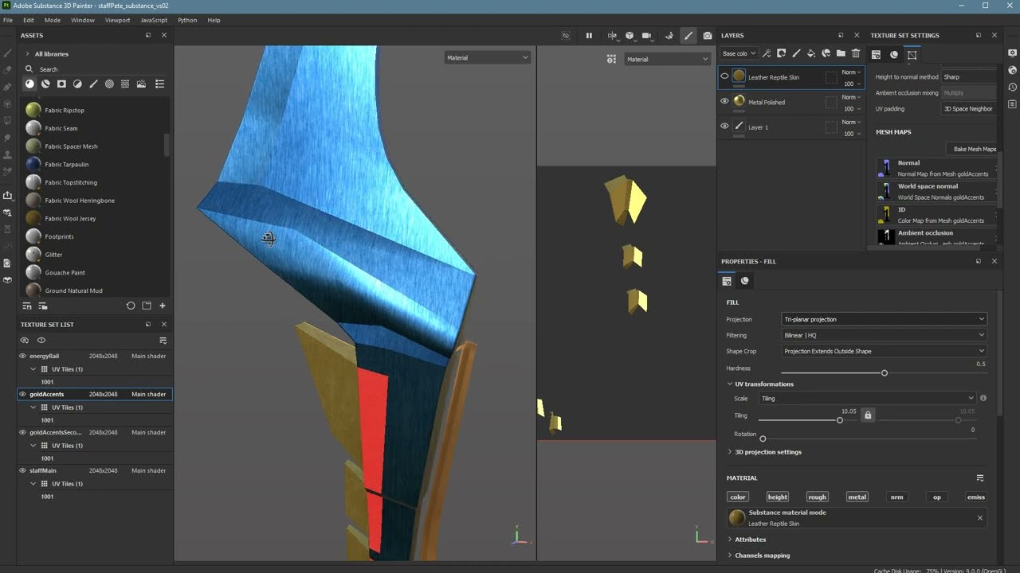Screen dimensions: 1020x573
Task: Expand All libraries in Assets
Action: pos(27,54)
